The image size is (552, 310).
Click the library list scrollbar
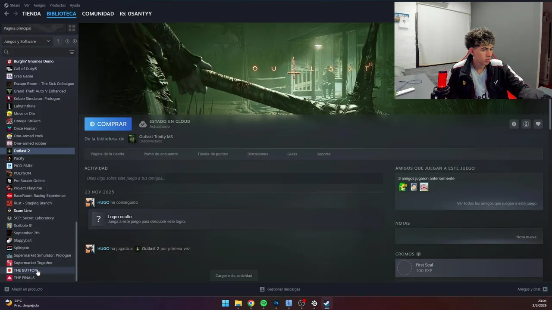pyautogui.click(x=77, y=251)
